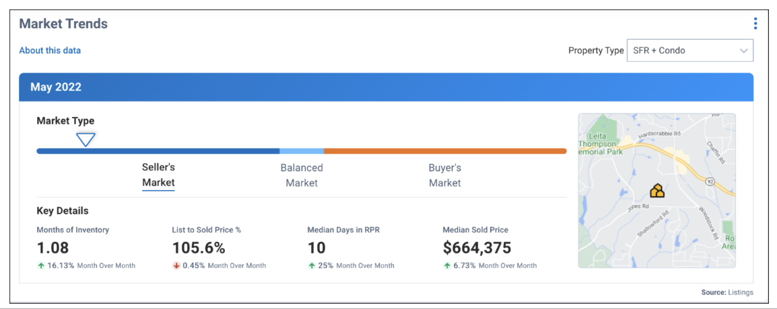The height and width of the screenshot is (309, 777).
Task: Click the Median Sold Price label
Action: (x=475, y=230)
